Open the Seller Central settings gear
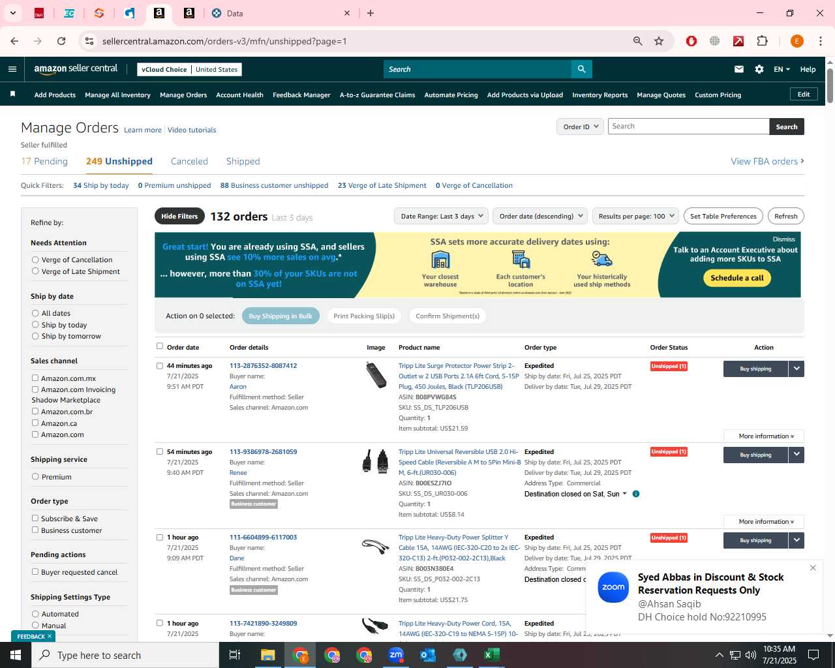The image size is (835, 668). click(759, 69)
